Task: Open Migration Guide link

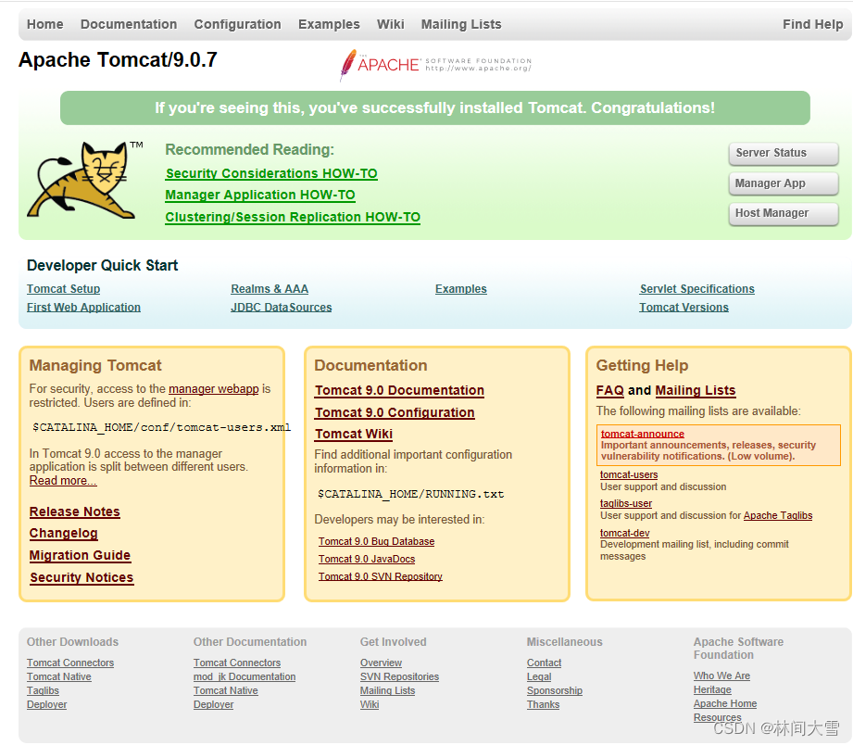Action: pos(80,556)
